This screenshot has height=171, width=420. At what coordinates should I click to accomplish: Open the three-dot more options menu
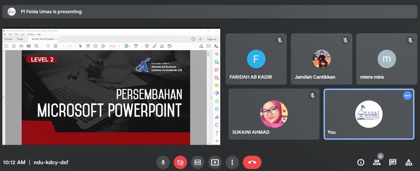click(x=232, y=162)
